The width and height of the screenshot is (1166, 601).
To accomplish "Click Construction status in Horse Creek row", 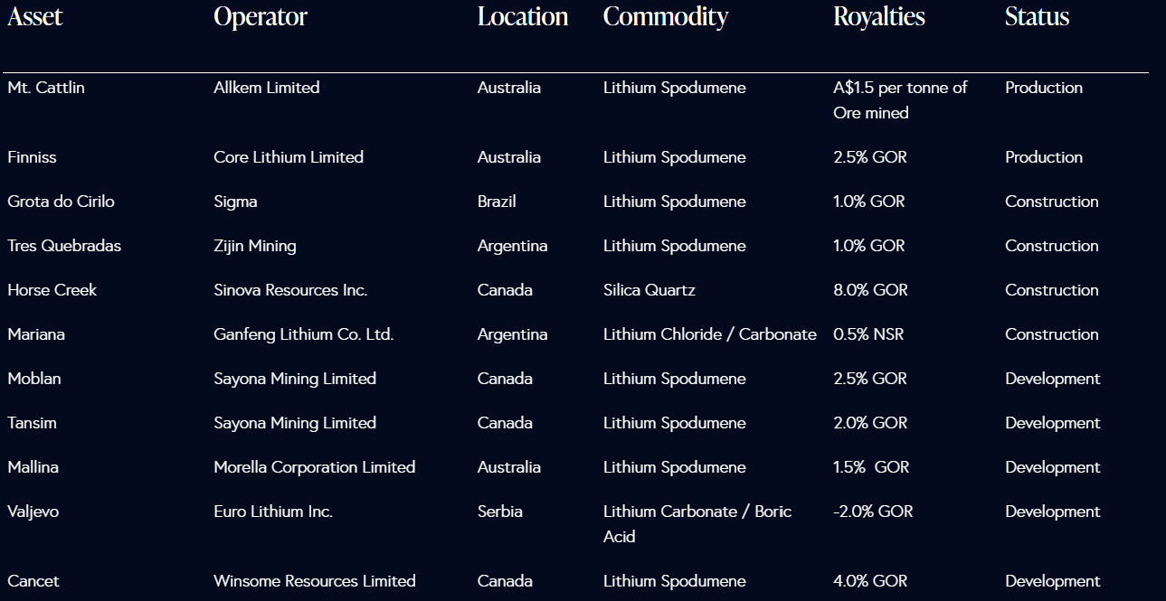I will click(1052, 290).
